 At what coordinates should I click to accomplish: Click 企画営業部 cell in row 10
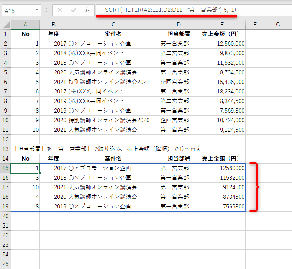pos(179,120)
